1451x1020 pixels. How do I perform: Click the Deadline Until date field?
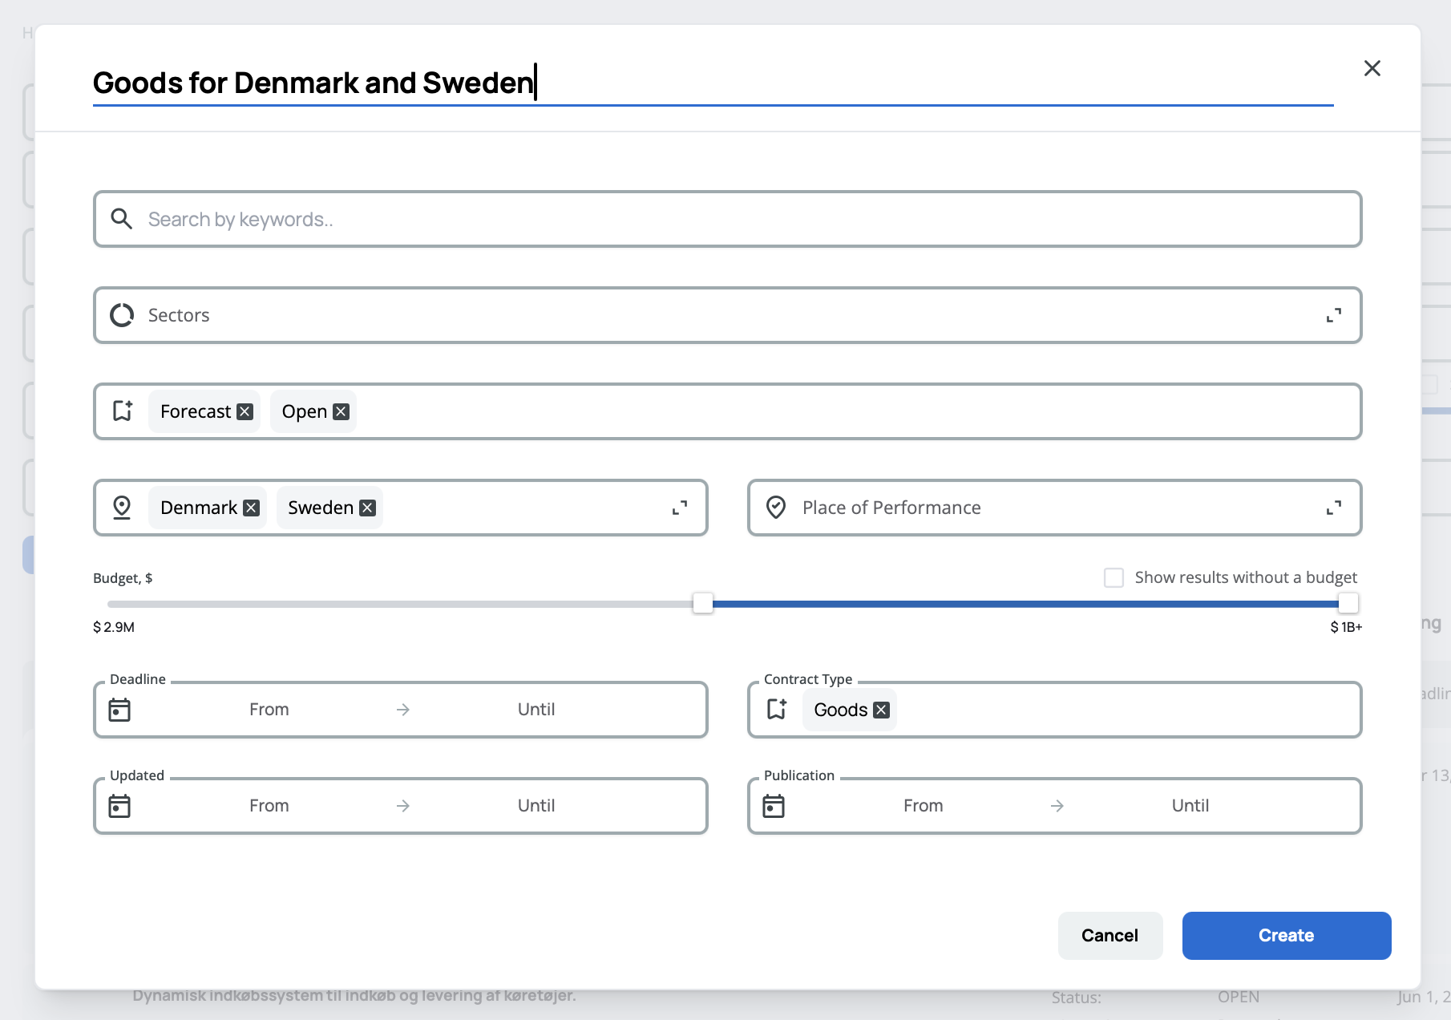tap(536, 710)
